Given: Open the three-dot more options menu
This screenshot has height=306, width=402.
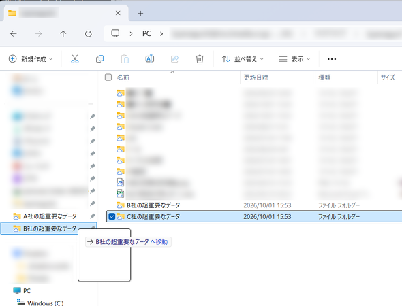Looking at the screenshot, I should (332, 59).
